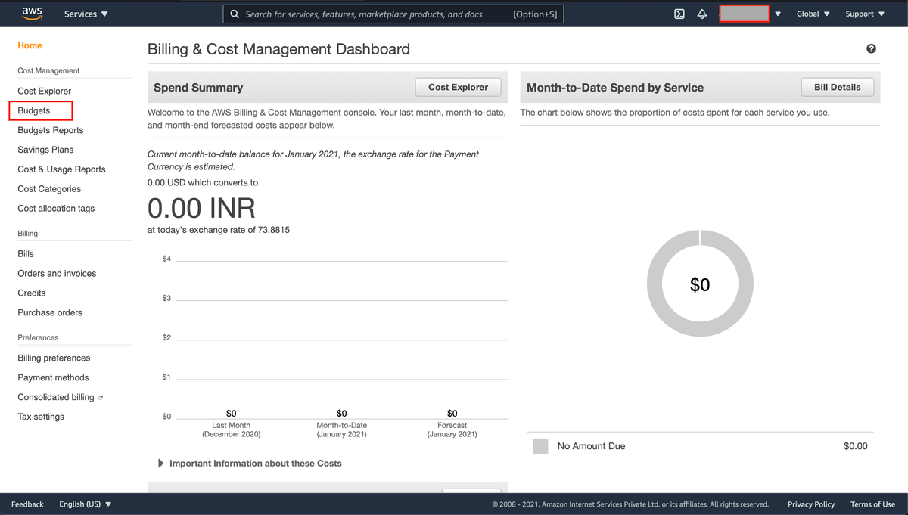The image size is (908, 515).
Task: Click the Cost Explorer button in Spend Summary
Action: pyautogui.click(x=458, y=87)
